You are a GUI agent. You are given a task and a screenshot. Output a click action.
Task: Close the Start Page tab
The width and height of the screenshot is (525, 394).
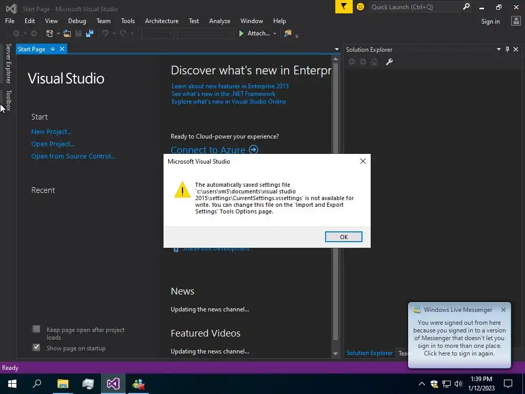tap(62, 49)
